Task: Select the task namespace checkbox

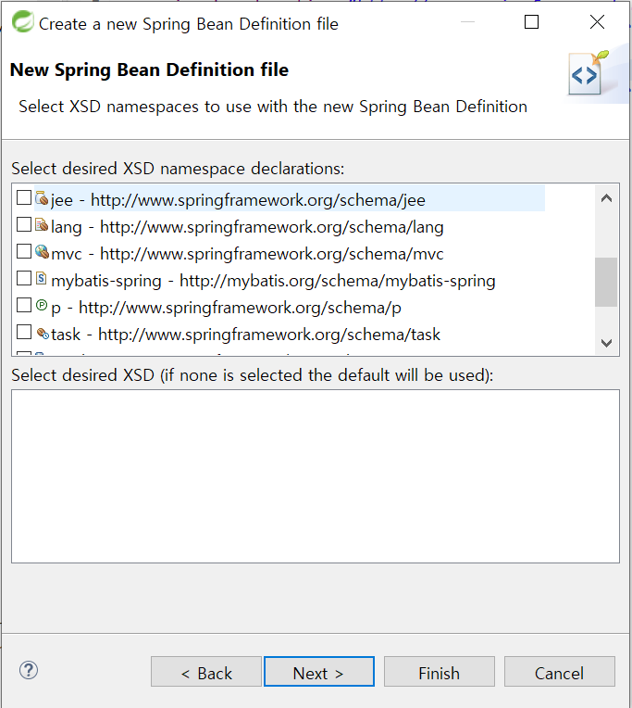Action: (24, 332)
